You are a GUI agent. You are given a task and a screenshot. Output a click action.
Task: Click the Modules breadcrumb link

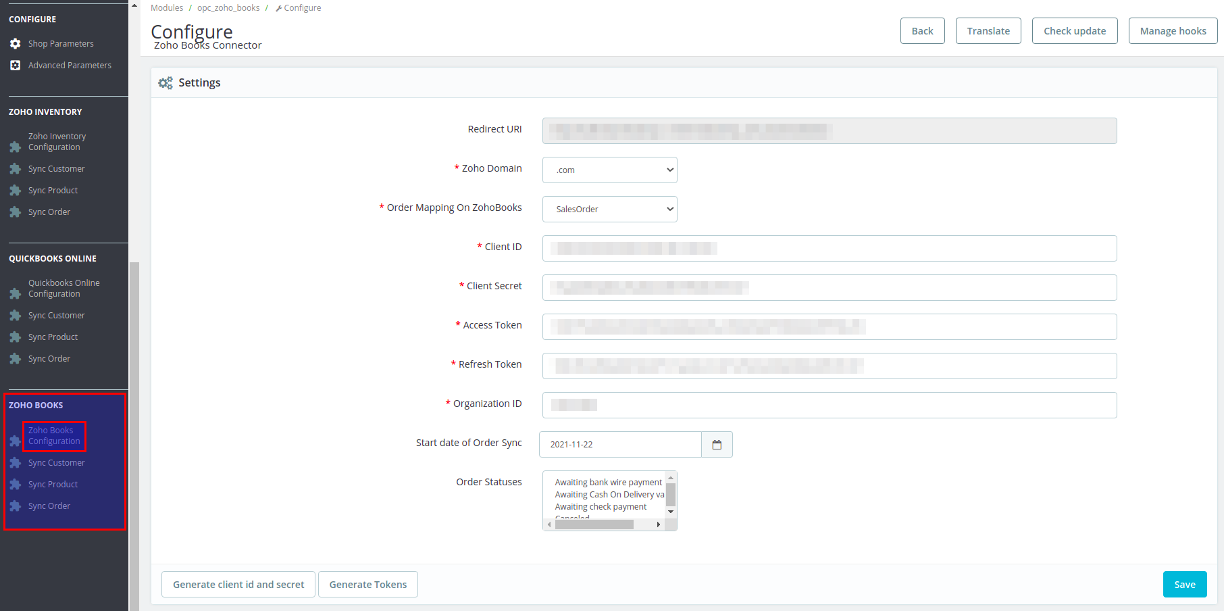[x=167, y=8]
